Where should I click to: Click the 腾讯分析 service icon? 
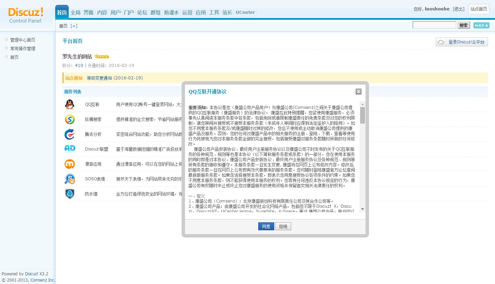pyautogui.click(x=69, y=134)
